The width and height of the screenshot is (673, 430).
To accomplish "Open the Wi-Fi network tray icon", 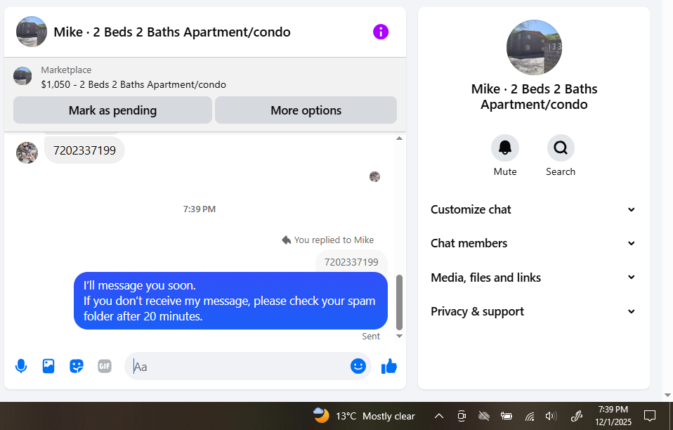I will coord(530,416).
